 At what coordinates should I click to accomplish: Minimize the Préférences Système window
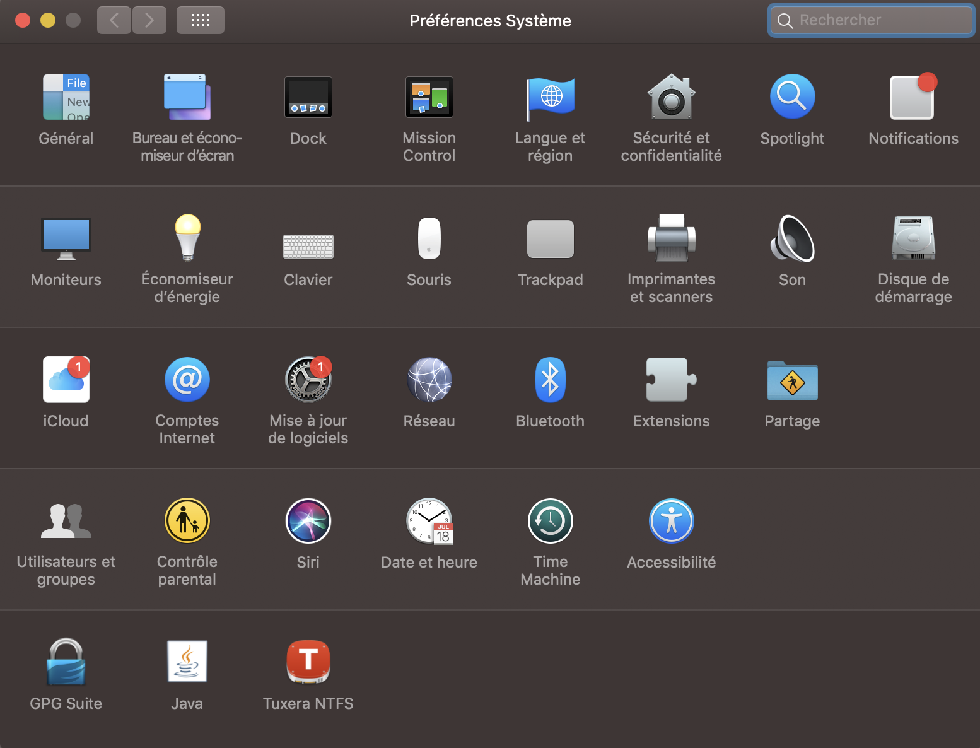click(x=48, y=20)
